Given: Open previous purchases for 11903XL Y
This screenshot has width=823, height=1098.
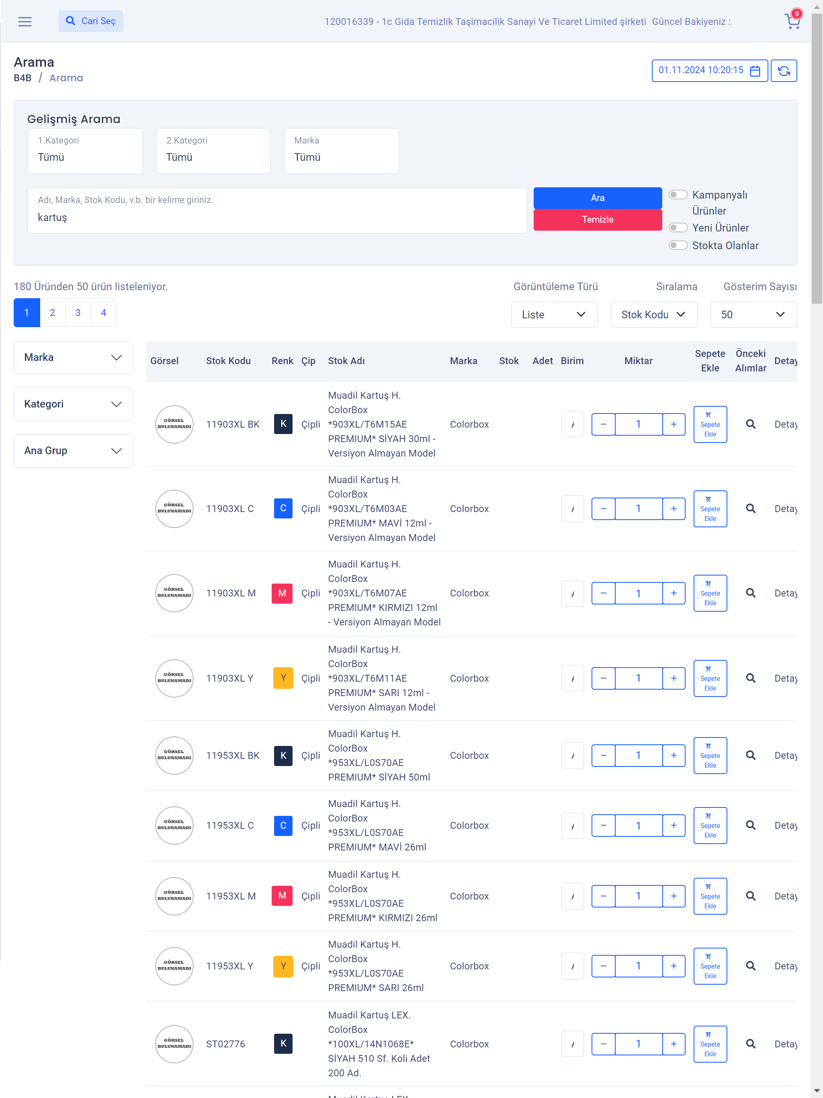Looking at the screenshot, I should coord(751,678).
